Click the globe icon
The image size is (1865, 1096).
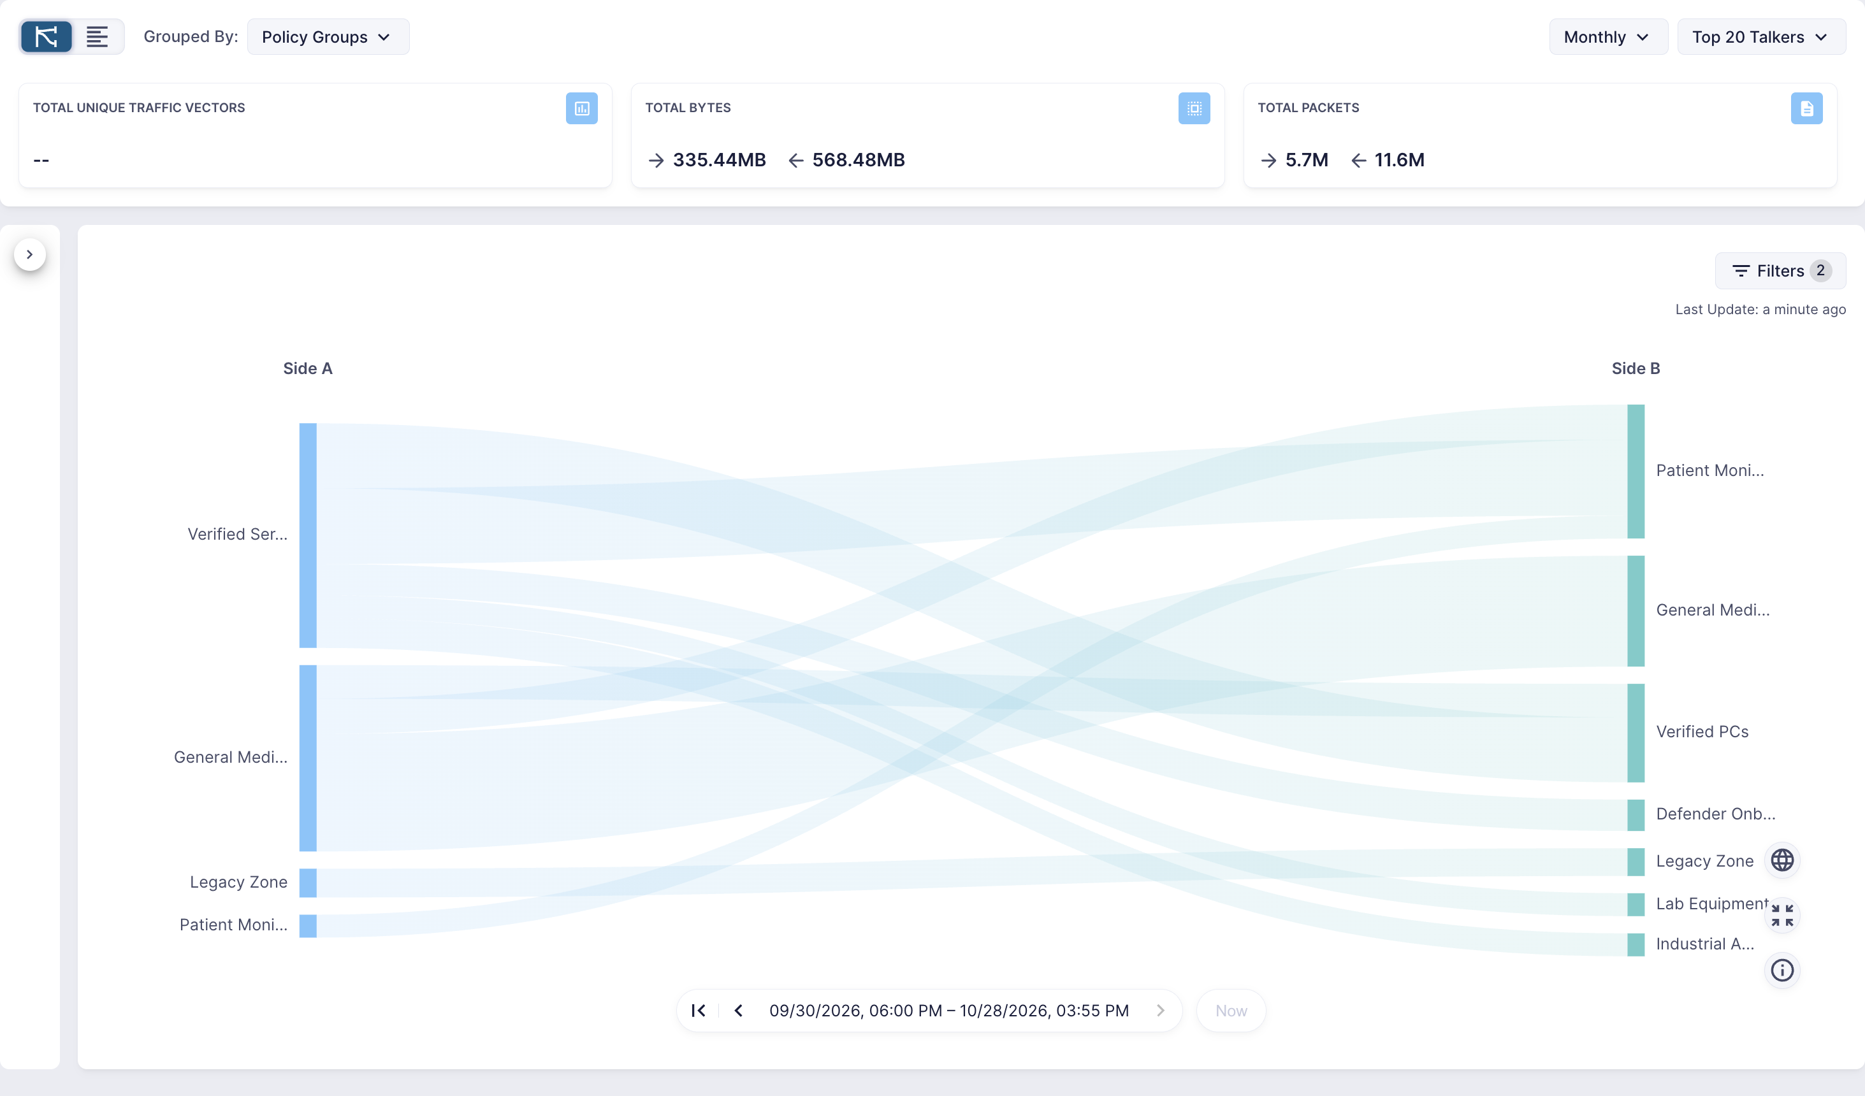click(1782, 861)
